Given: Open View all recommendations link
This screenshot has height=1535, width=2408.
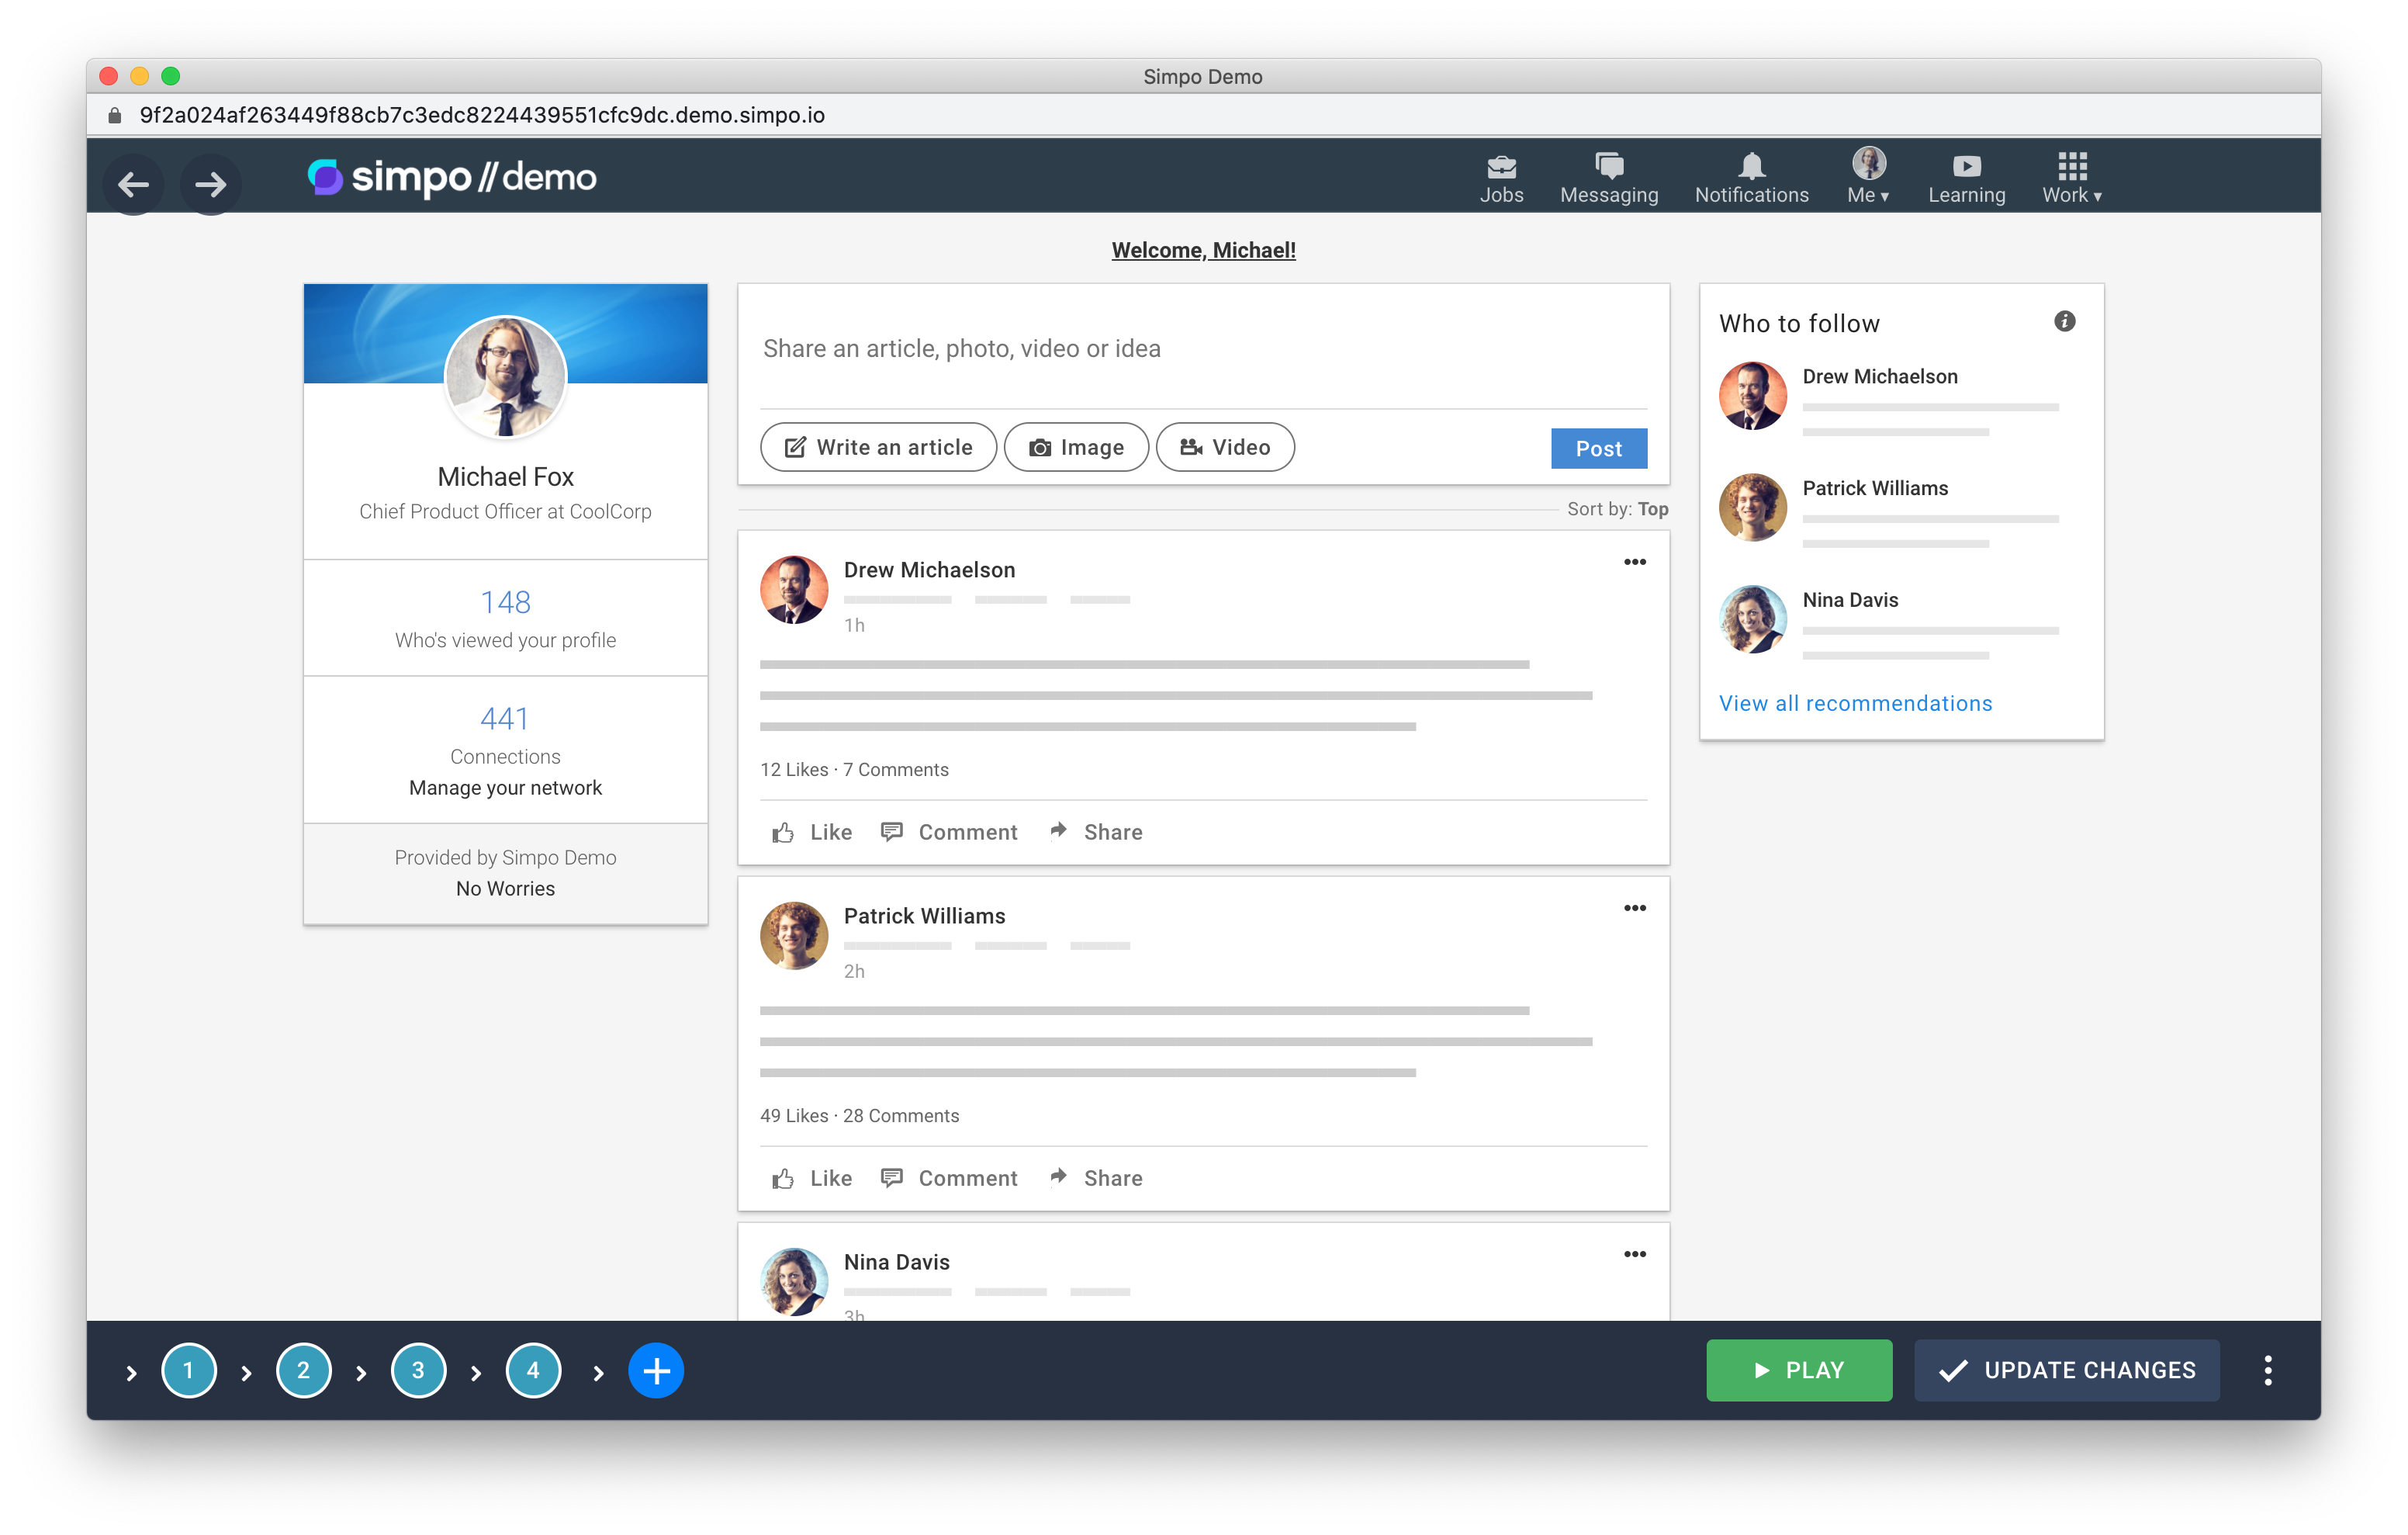Looking at the screenshot, I should pyautogui.click(x=1855, y=703).
